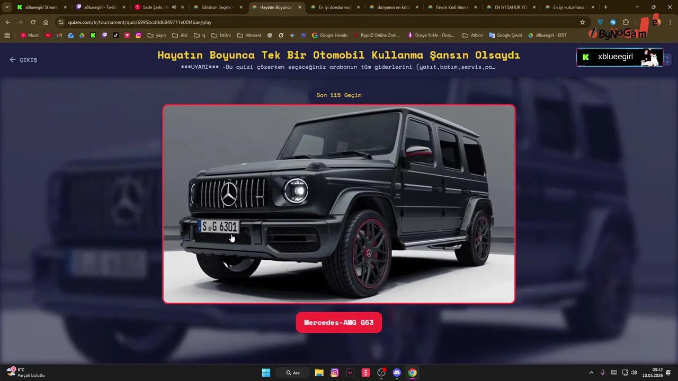Reload the quizei page
The width and height of the screenshot is (678, 381).
point(33,22)
